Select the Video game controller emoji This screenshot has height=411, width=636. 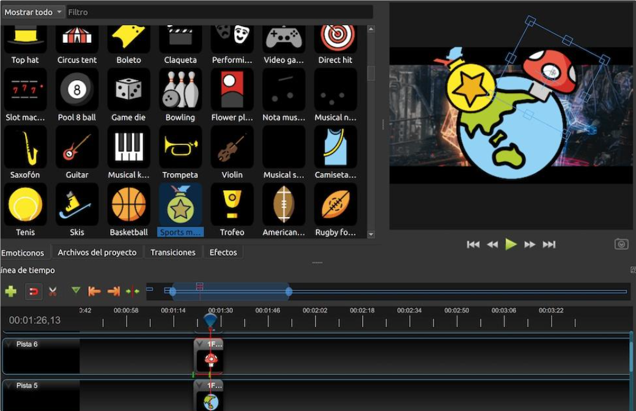pos(284,45)
